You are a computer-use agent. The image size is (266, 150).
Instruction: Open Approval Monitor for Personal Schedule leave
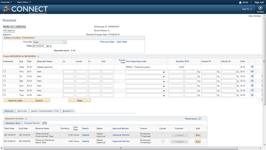121,141
